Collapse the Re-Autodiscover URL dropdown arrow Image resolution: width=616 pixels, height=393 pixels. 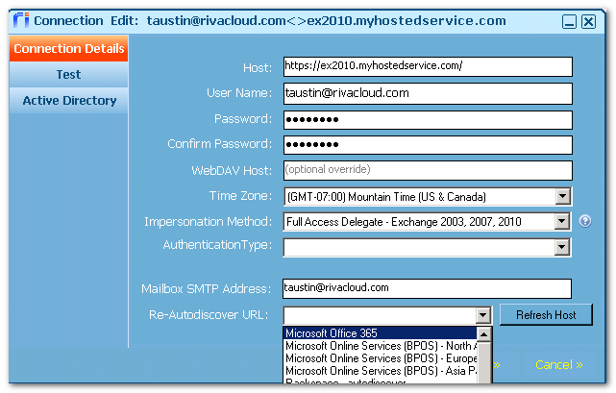click(x=482, y=315)
